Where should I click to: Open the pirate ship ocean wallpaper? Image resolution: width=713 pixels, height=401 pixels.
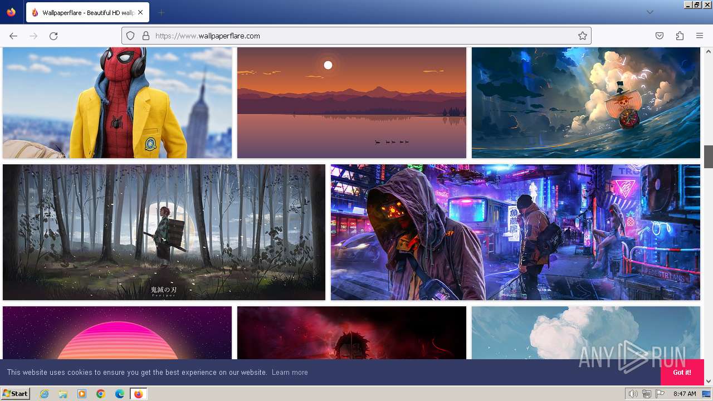(586, 102)
